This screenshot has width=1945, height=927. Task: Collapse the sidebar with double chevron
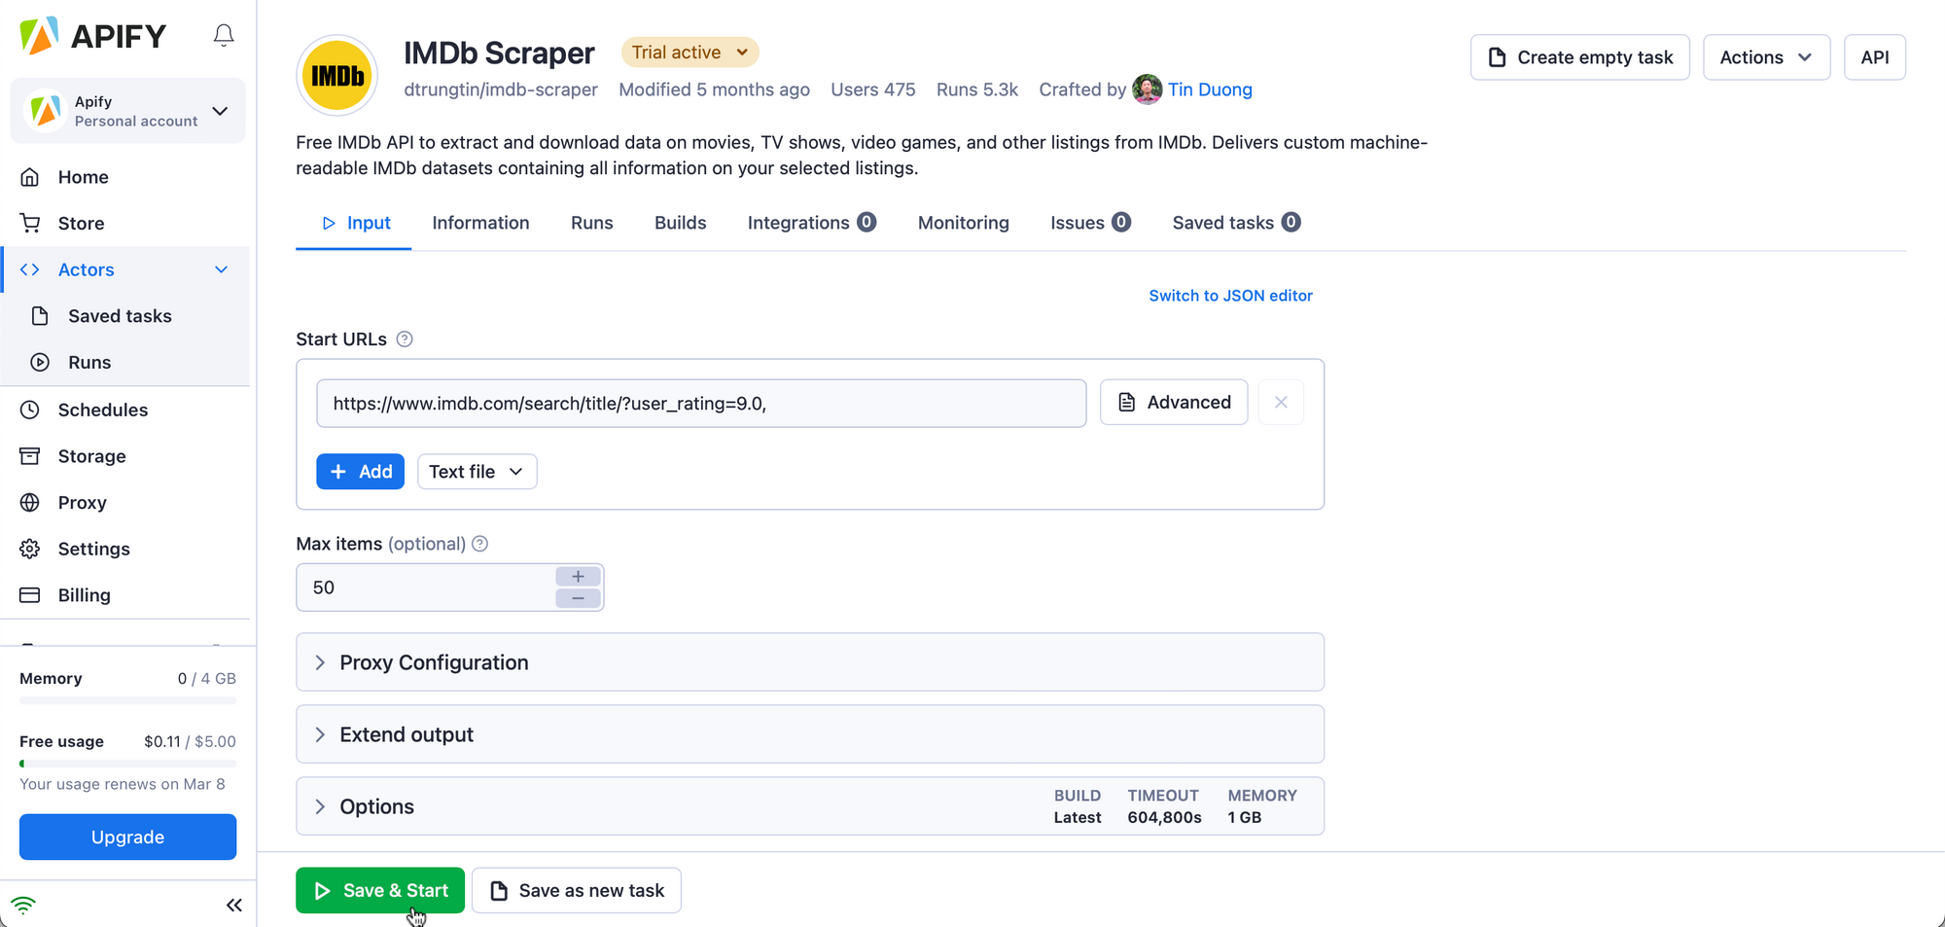[x=233, y=906]
